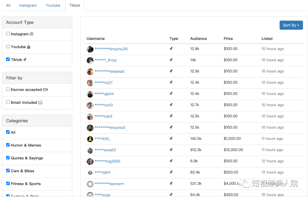Screen dimensions: 308x197
Task: Click the avatar next to *****emel01
Action: pyautogui.click(x=90, y=150)
